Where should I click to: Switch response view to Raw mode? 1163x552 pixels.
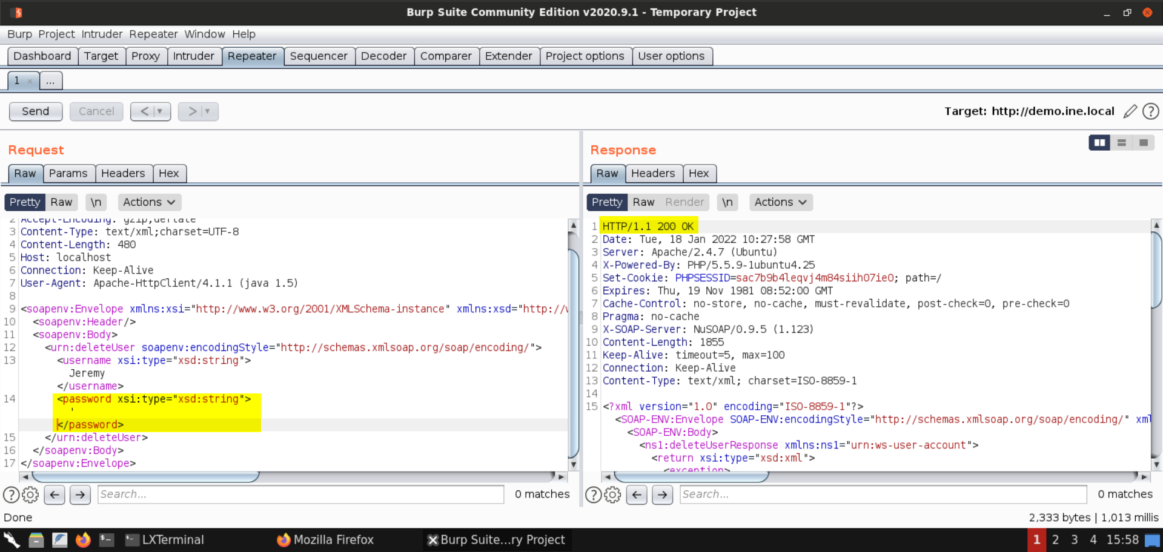[x=643, y=202]
